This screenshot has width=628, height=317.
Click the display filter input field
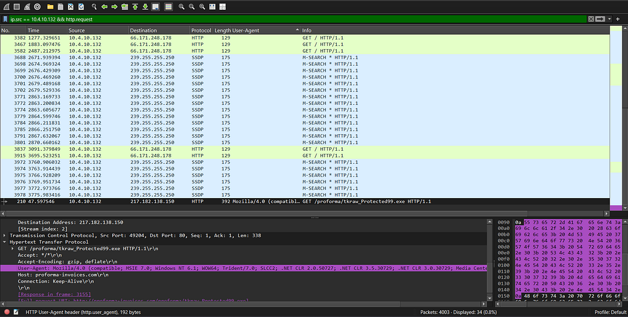(299, 19)
